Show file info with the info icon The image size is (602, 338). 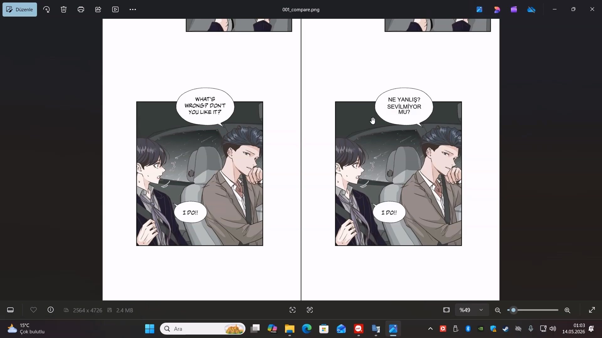[x=50, y=310]
